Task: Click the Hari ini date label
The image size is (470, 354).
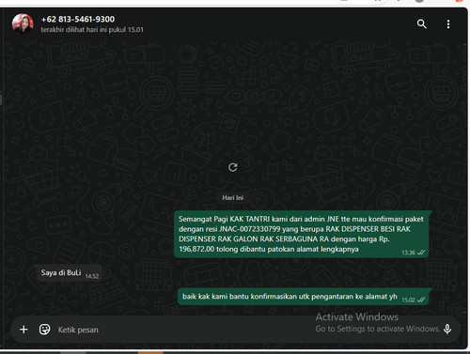Action: click(233, 197)
